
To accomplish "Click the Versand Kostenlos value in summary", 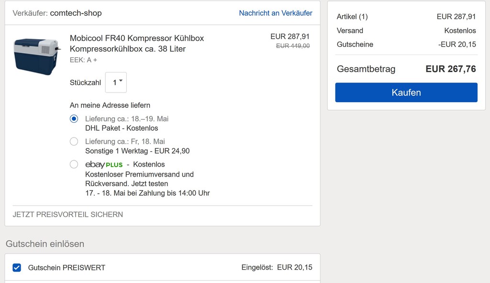I will click(460, 31).
